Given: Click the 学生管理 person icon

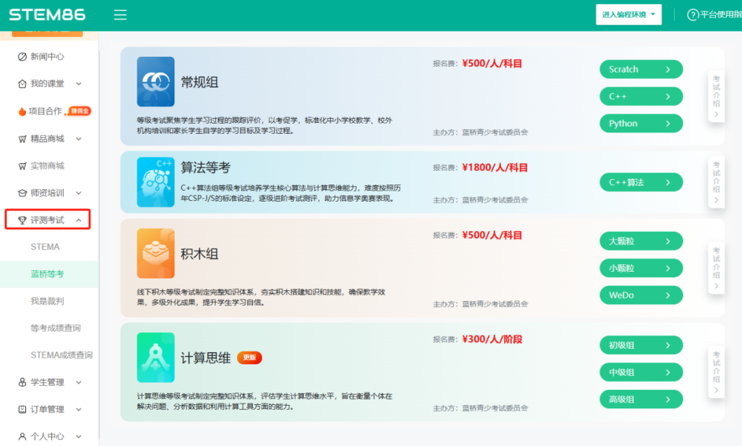Looking at the screenshot, I should [22, 382].
